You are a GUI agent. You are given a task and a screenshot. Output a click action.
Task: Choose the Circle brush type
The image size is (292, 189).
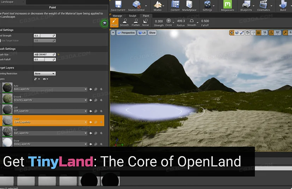click(169, 22)
